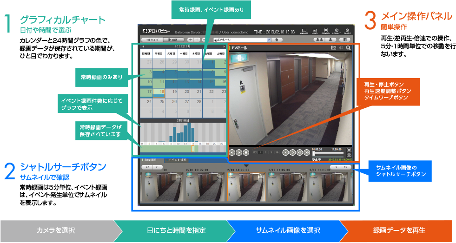This screenshot has height=243, width=456.
Task: Click the stop playback button
Action: tap(246, 152)
